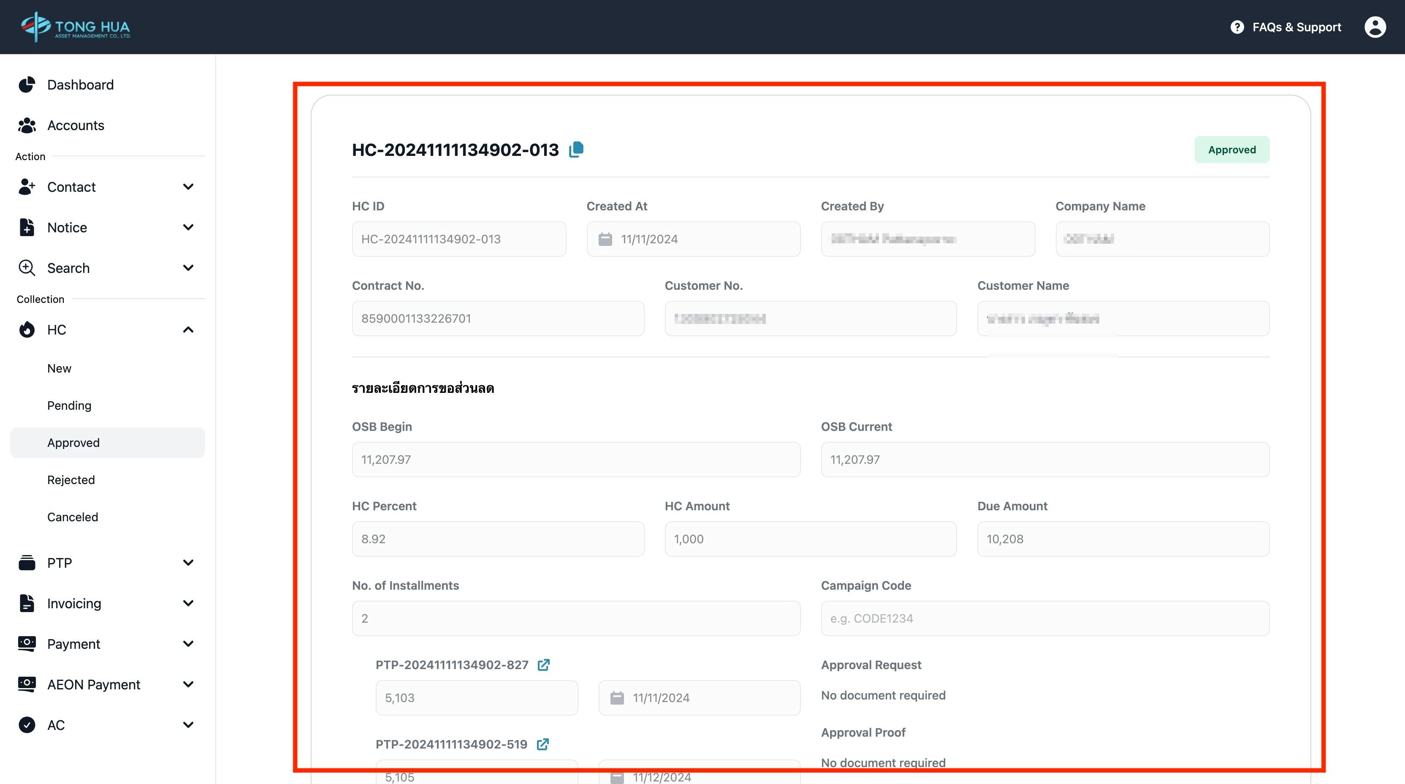1405x784 pixels.
Task: Click calendar icon in Created At field
Action: pos(605,239)
